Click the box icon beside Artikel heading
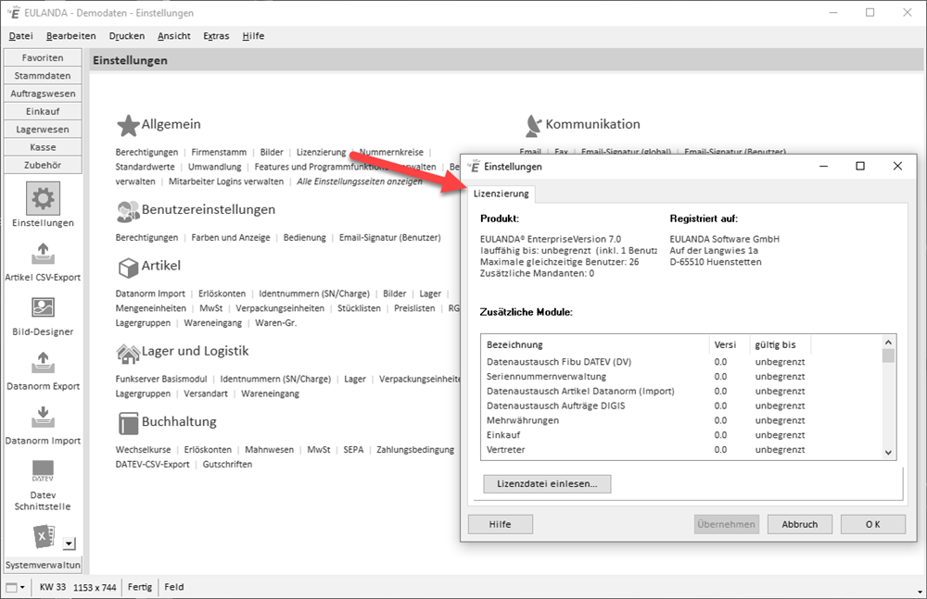 pos(128,267)
